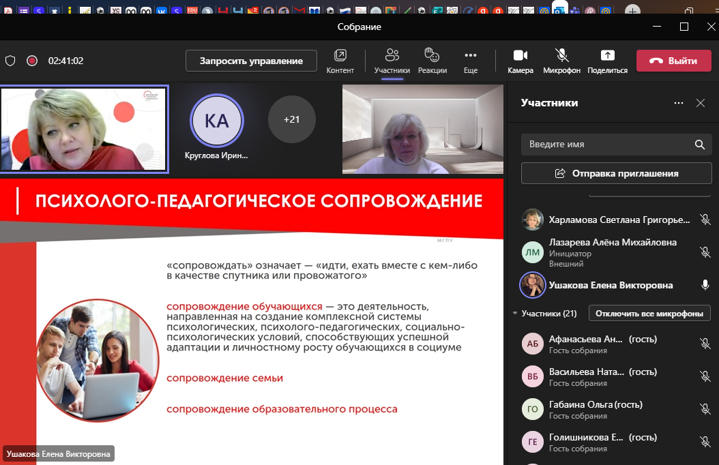The height and width of the screenshot is (465, 719).
Task: Click the Запросить управление button
Action: (x=251, y=61)
